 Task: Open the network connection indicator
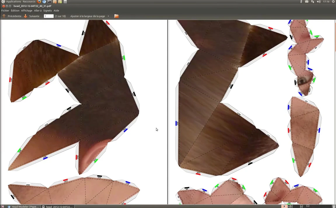pyautogui.click(x=313, y=1)
